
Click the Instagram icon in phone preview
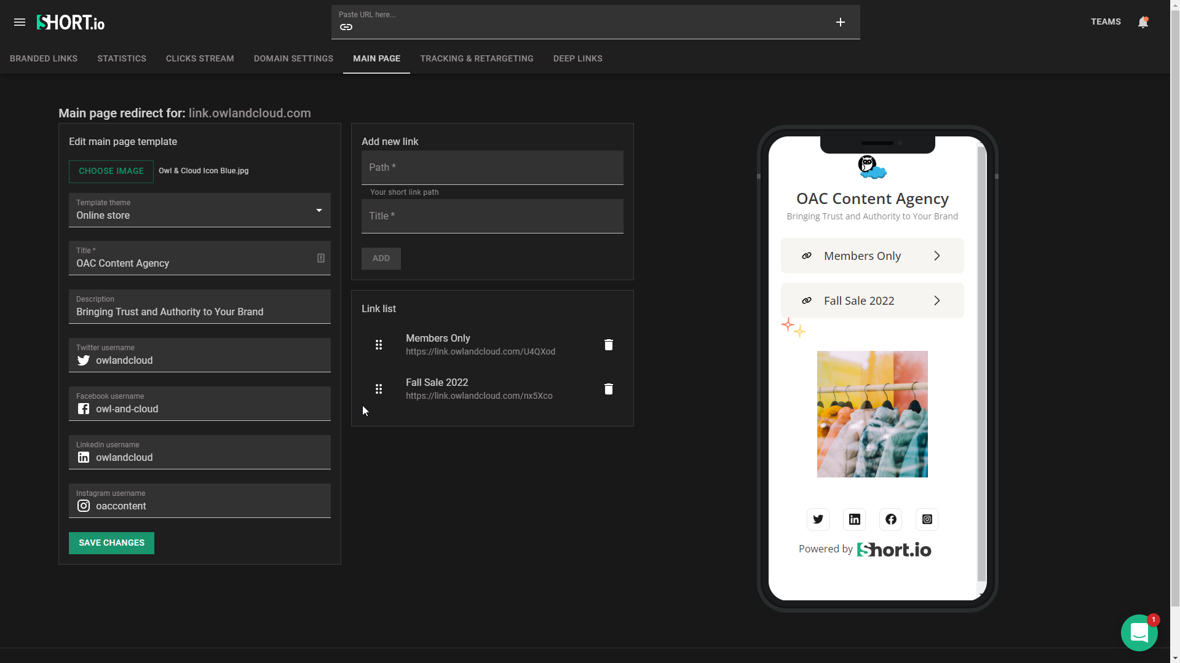pos(927,520)
